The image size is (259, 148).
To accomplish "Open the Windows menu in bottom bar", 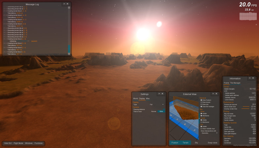I will 29,143.
